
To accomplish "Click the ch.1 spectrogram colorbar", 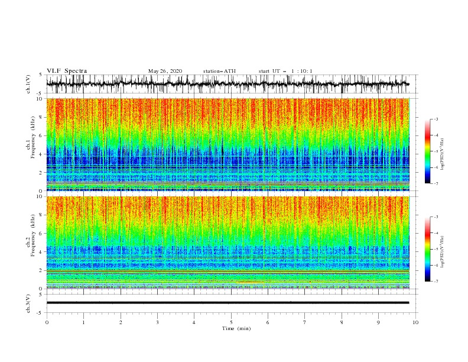I will coord(427,151).
